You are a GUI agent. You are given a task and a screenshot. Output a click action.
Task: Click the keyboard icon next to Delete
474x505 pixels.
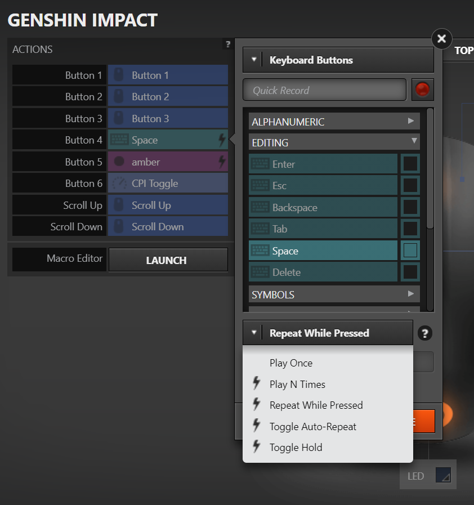[x=260, y=272]
